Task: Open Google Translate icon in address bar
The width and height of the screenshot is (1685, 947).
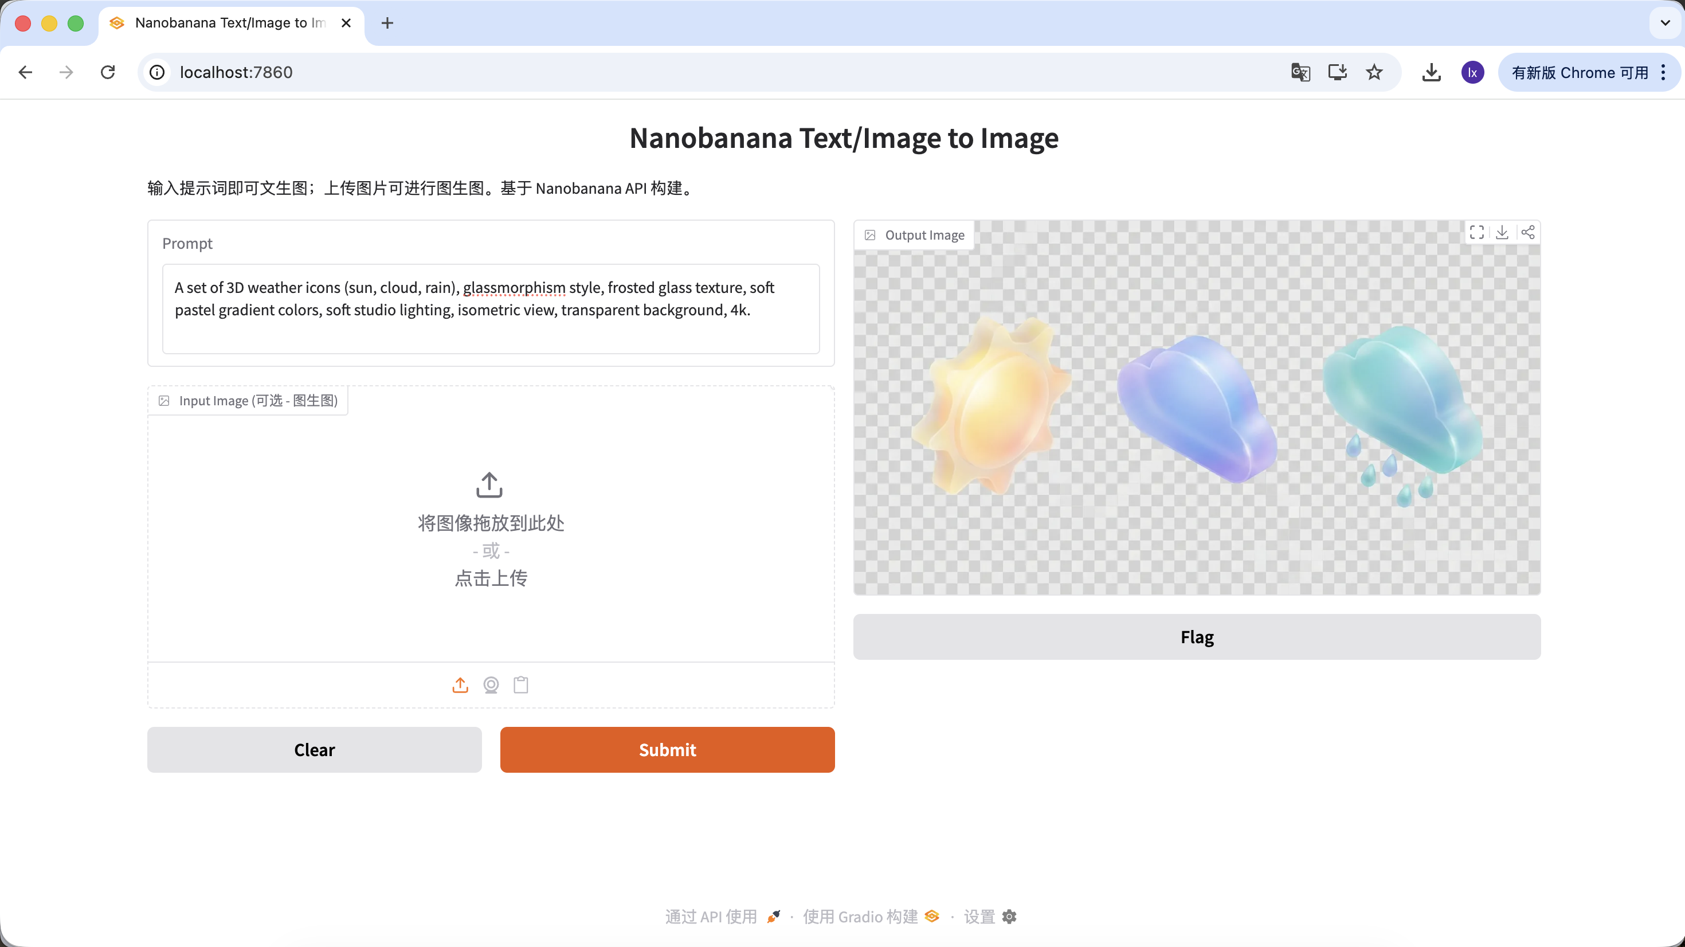Action: (1300, 72)
